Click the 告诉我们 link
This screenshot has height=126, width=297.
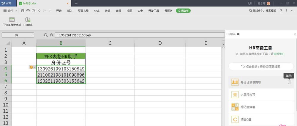point(279,54)
